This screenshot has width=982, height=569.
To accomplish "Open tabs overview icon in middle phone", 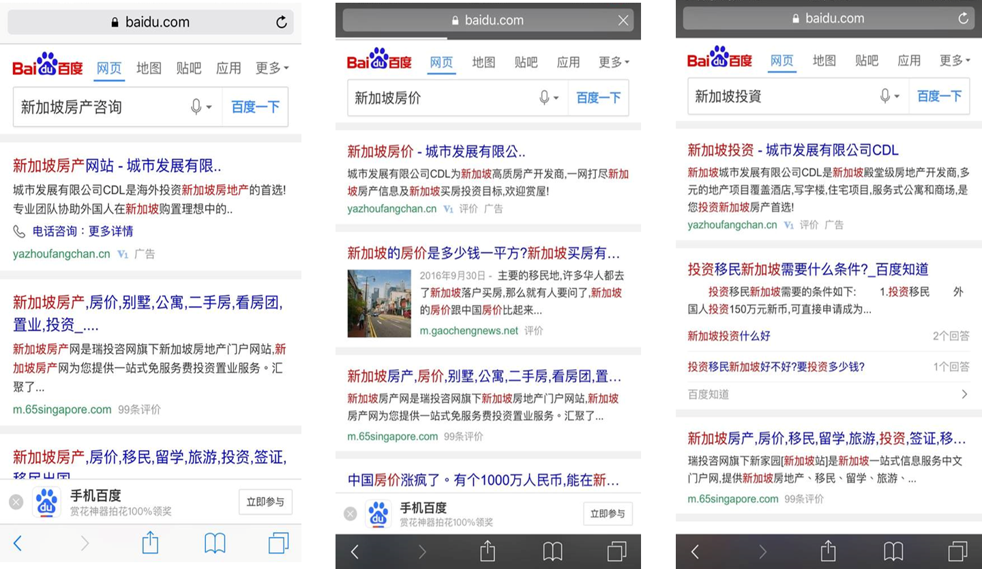I will (616, 551).
